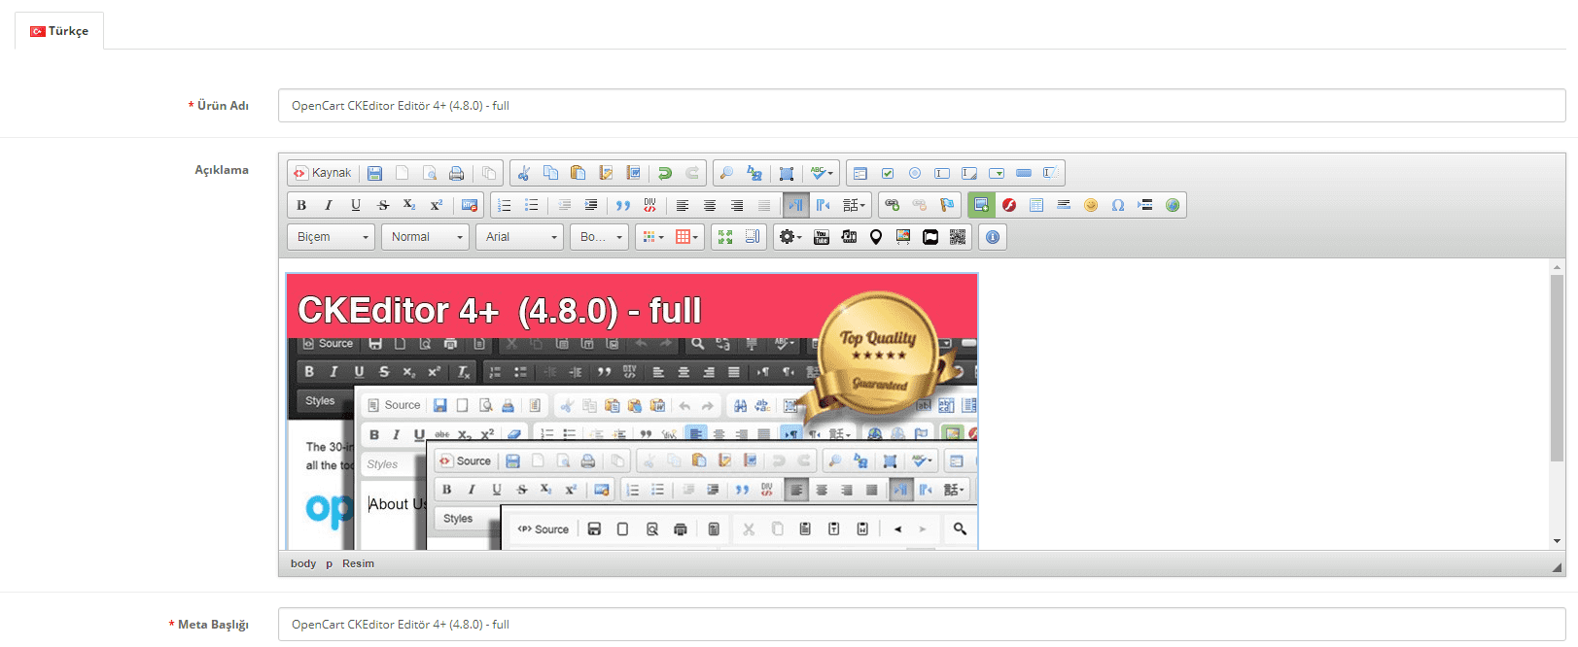Create a DIV container
Image resolution: width=1578 pixels, height=647 pixels.
[649, 205]
